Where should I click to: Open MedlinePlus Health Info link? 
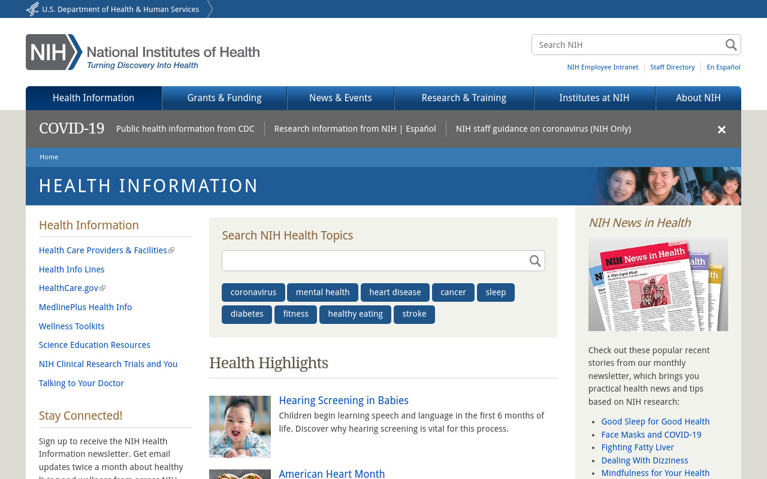pyautogui.click(x=85, y=307)
